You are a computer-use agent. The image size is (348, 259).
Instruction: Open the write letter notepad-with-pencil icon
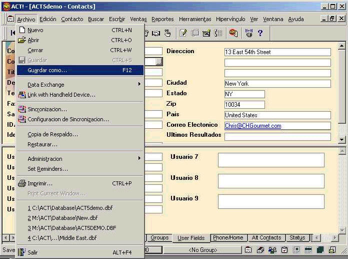tap(183, 33)
